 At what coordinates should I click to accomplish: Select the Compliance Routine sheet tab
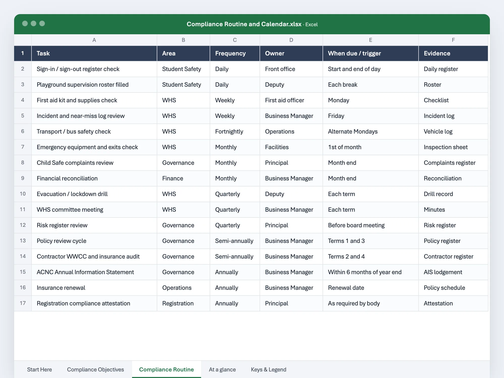coord(166,369)
